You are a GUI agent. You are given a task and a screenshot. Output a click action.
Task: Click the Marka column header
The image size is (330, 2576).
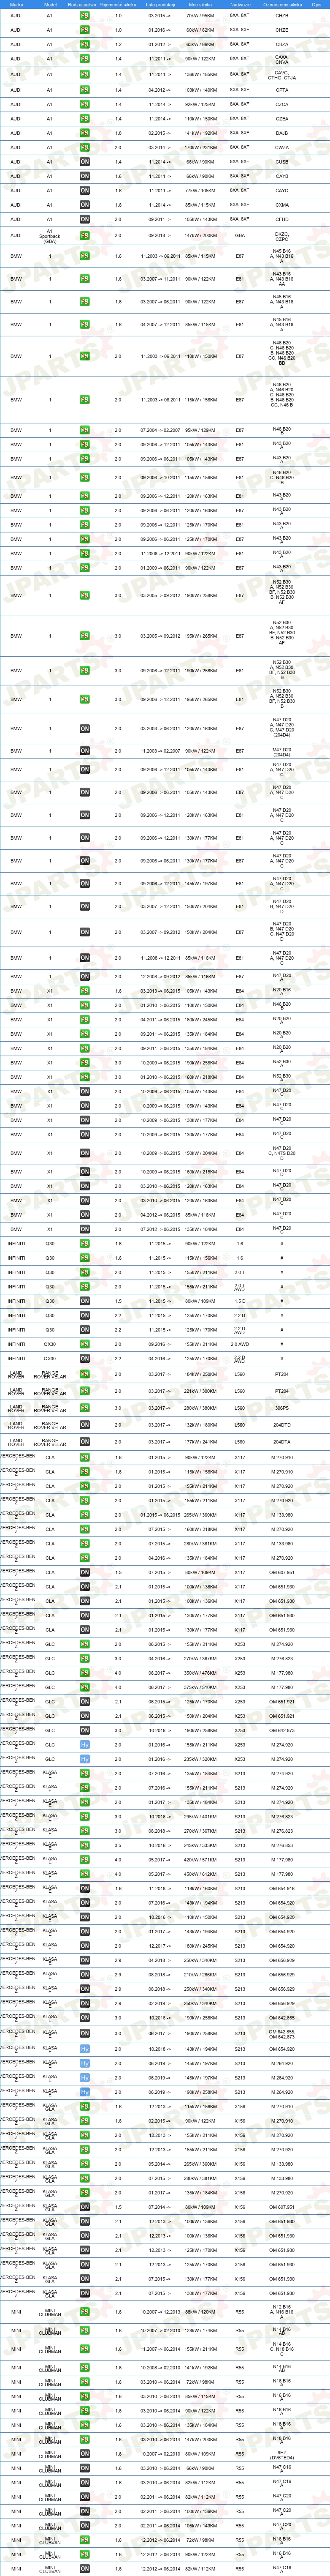click(16, 5)
